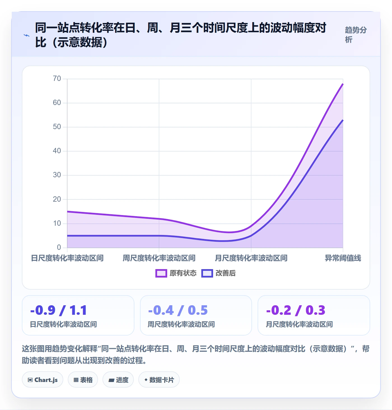Select the Chart.js tag chip
The height and width of the screenshot is (410, 392).
pyautogui.click(x=43, y=380)
